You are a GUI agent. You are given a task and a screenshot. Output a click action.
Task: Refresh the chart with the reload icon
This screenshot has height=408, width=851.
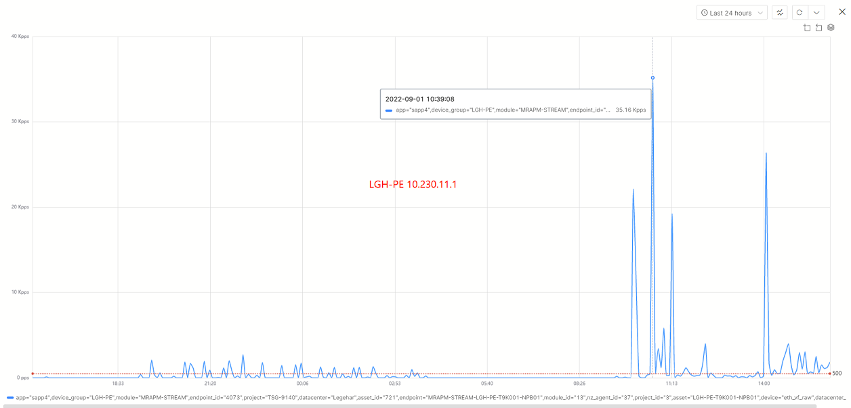pos(800,13)
